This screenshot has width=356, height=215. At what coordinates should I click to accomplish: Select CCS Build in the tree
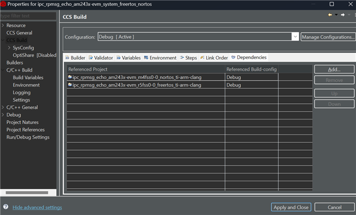coord(17,40)
